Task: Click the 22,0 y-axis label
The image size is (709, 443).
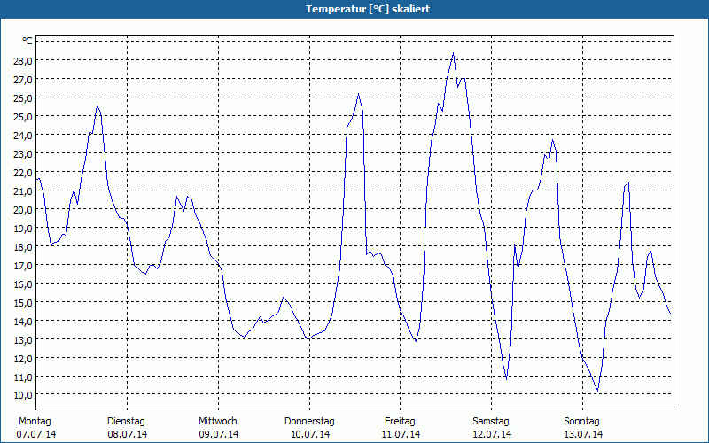Action: coord(23,172)
